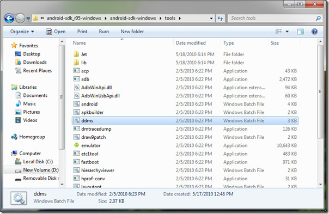Open Help with question mark icon
The width and height of the screenshot is (329, 214).
click(x=314, y=32)
